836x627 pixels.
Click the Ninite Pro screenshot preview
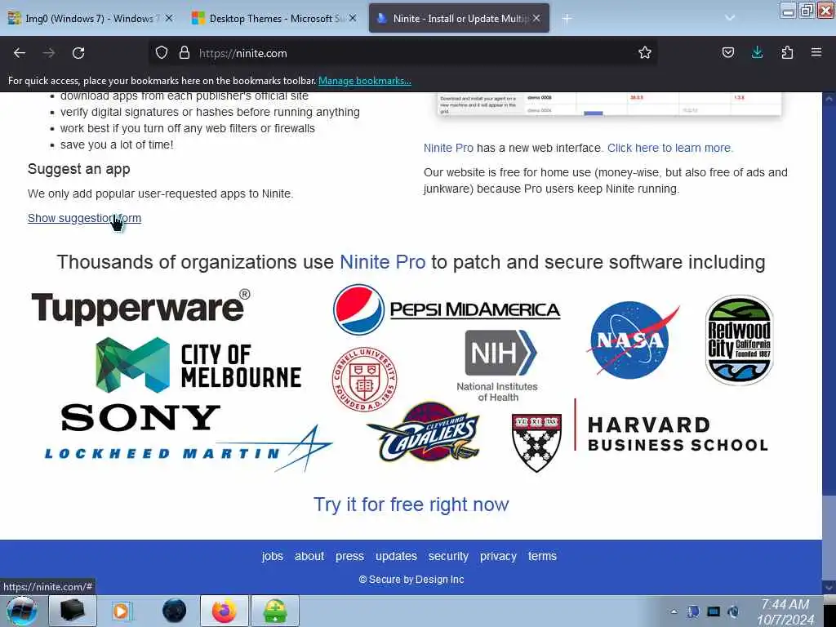coord(609,104)
